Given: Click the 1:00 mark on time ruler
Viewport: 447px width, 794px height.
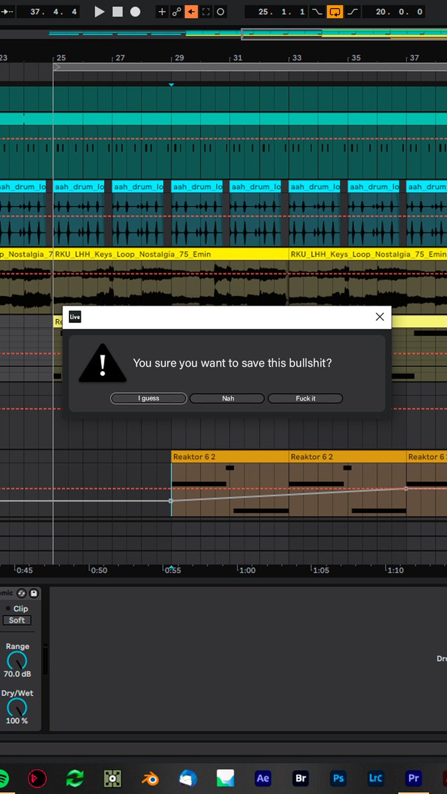Looking at the screenshot, I should click(x=246, y=570).
